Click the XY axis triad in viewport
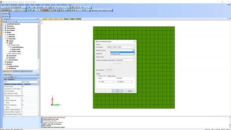 point(56,101)
